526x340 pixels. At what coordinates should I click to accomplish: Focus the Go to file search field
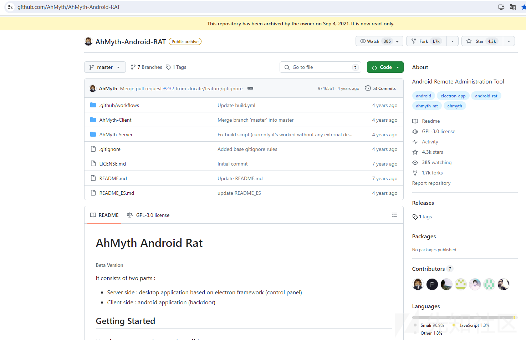pos(320,67)
